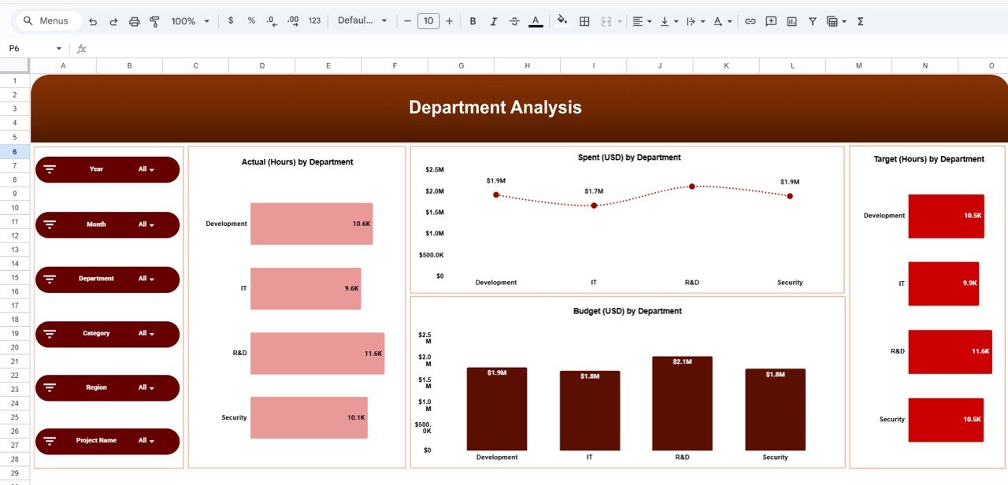Screen dimensions: 1008x485
Task: Toggle italic formatting
Action: (494, 21)
